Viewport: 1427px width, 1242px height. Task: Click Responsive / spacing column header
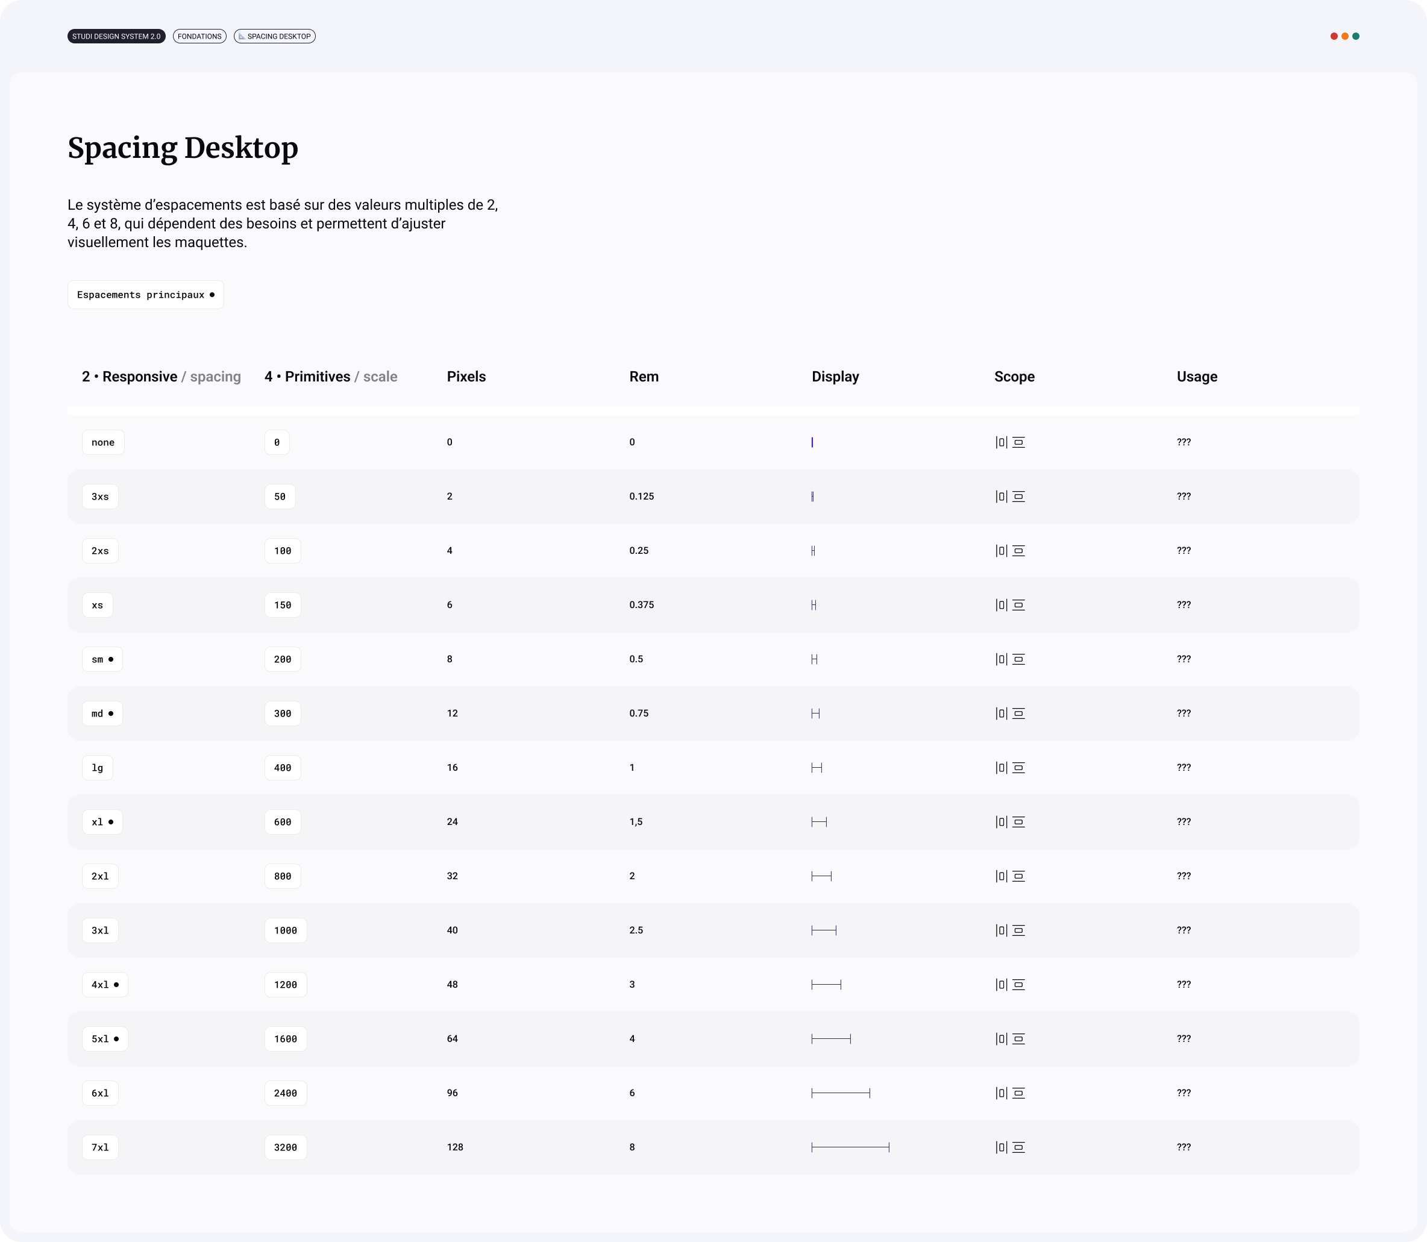tap(162, 377)
